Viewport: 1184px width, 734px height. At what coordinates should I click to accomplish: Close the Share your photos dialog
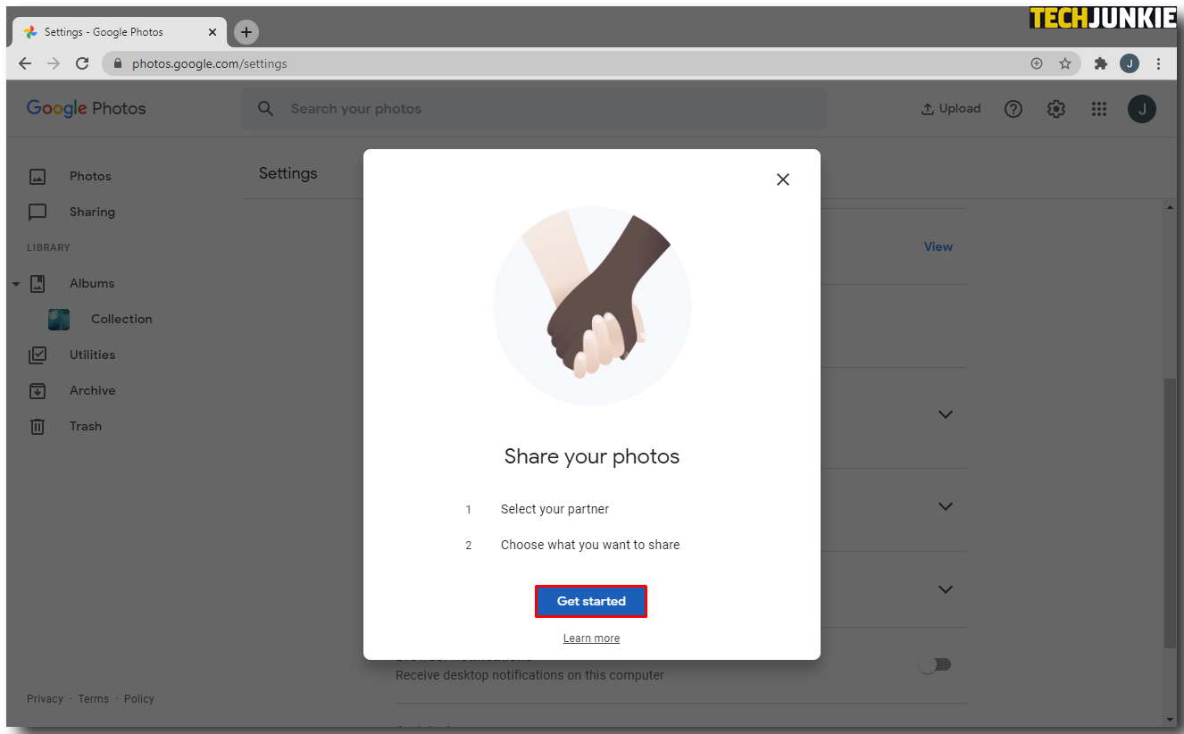click(783, 179)
